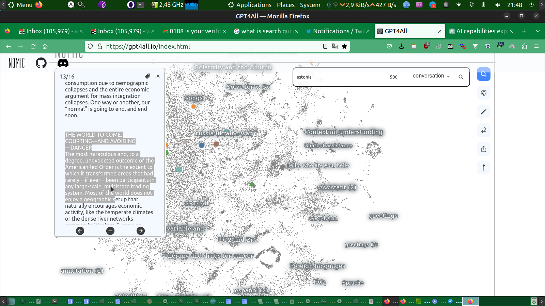Select the pin marker tool
This screenshot has width=545, height=306.
click(484, 167)
